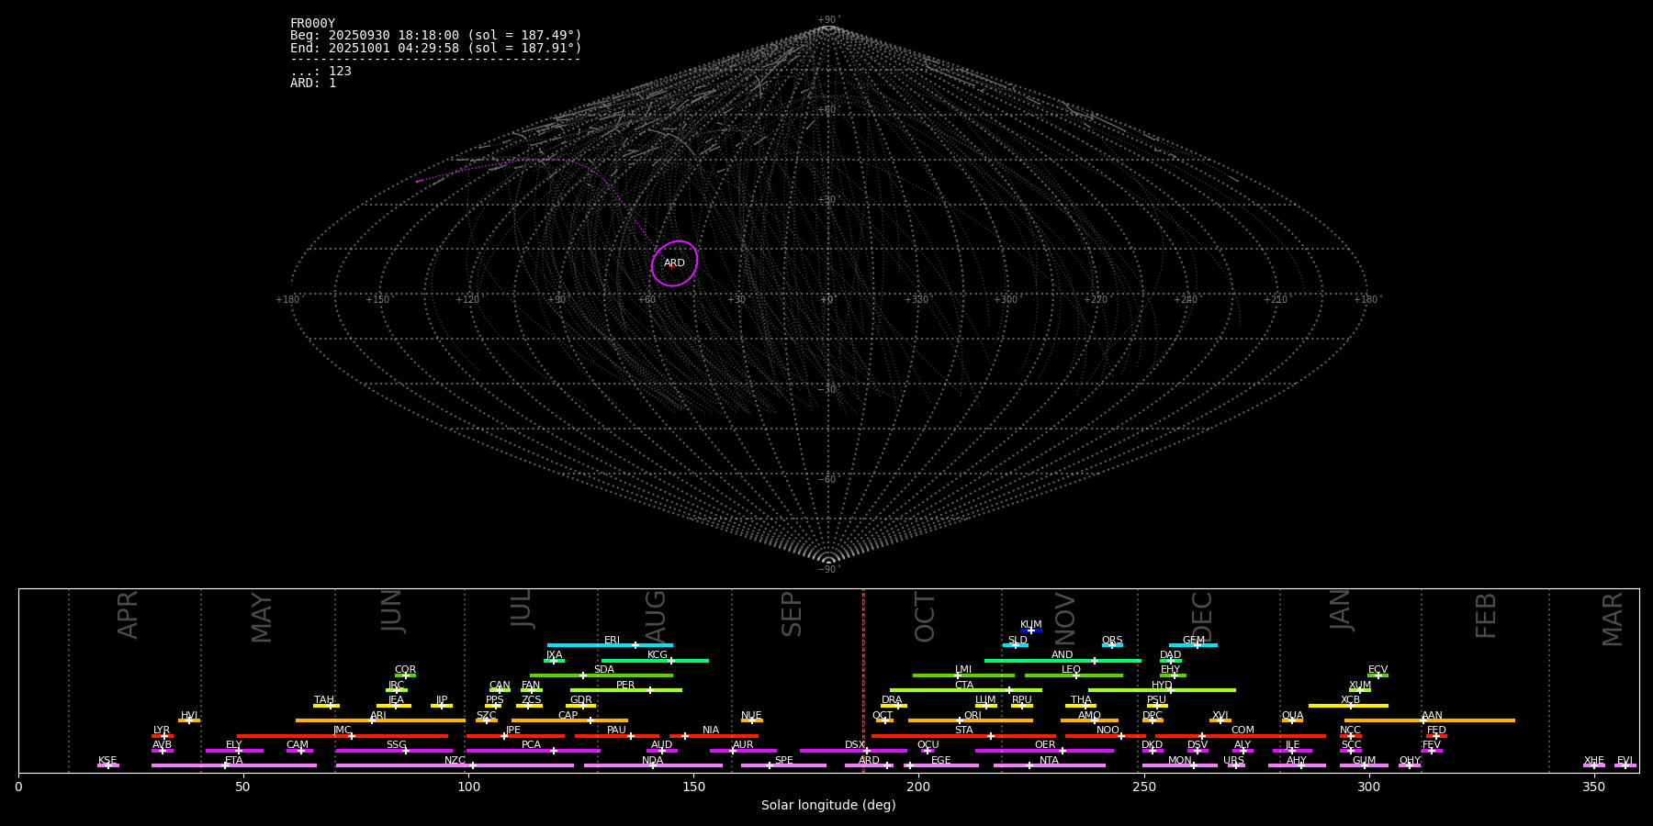1653x826 pixels.
Task: Click the QUA shower peak marker
Action: (1292, 720)
